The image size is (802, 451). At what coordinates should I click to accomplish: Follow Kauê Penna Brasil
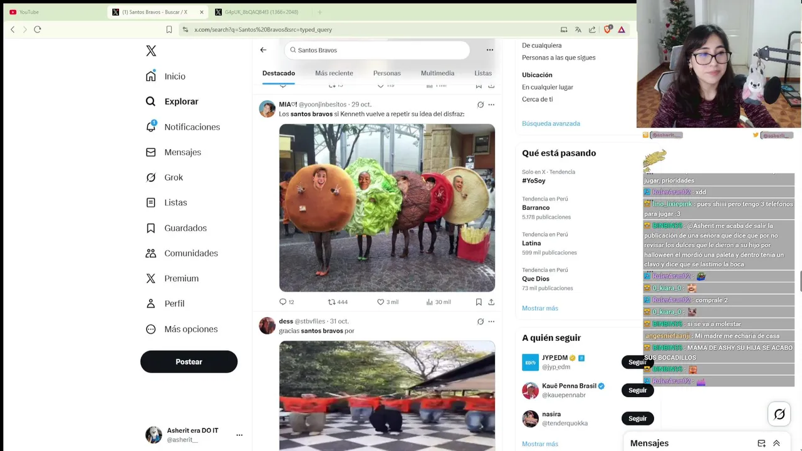tap(637, 390)
